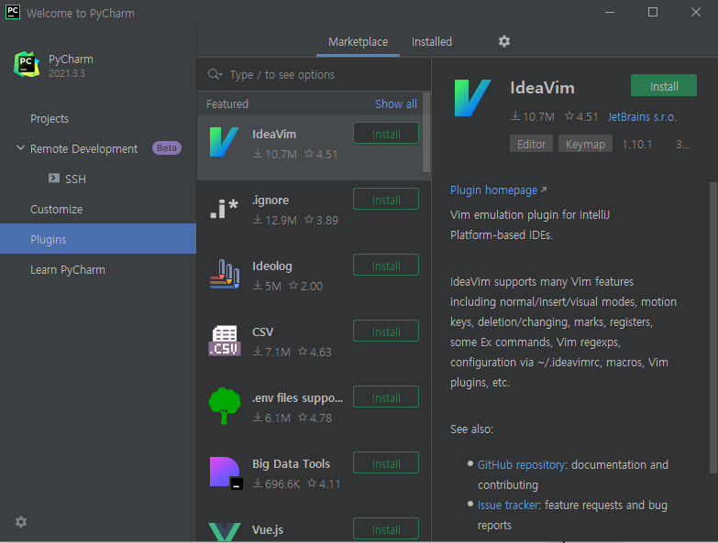
Task: Click the Ideolog plugin icon
Action: click(x=225, y=274)
